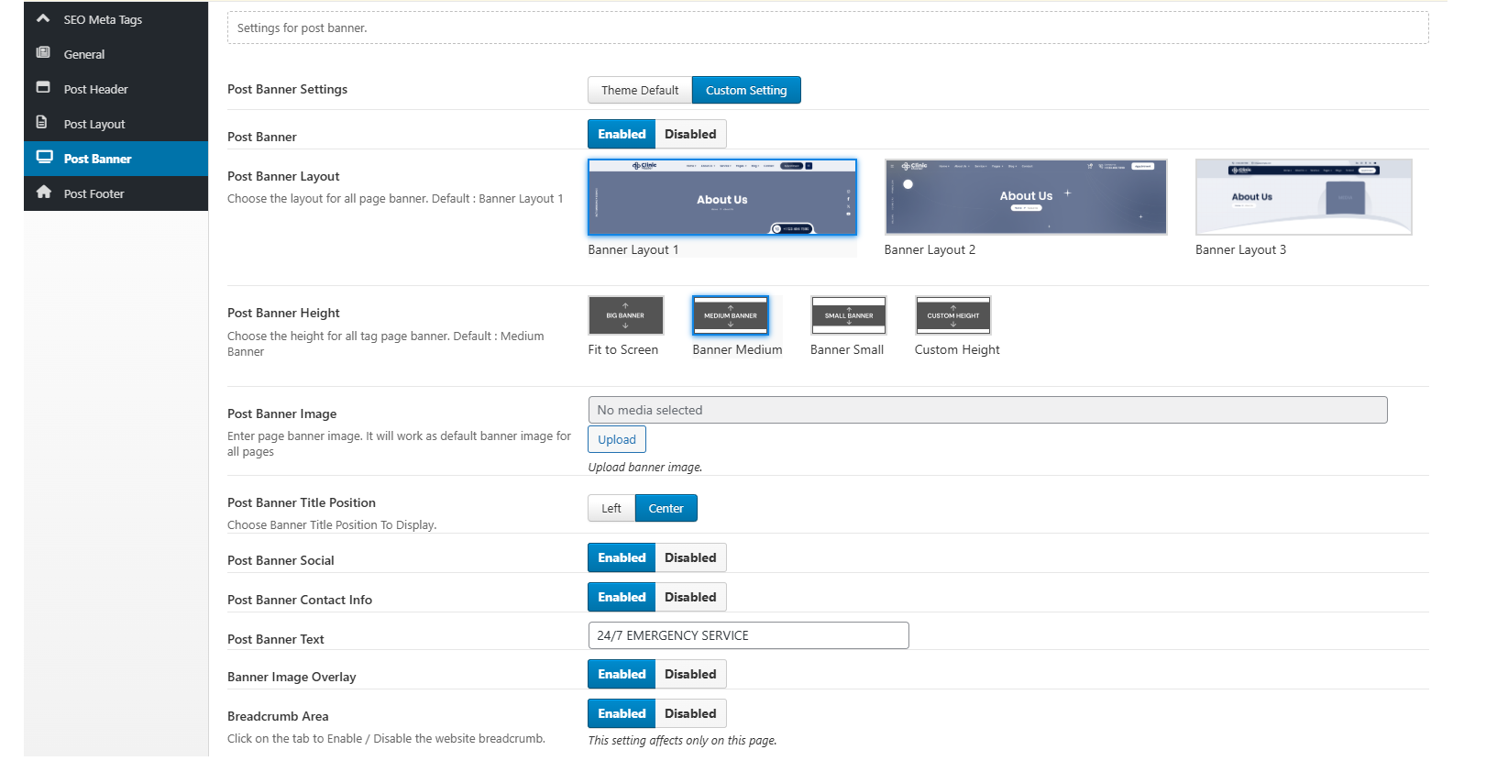Disable the Post Banner option

[690, 134]
